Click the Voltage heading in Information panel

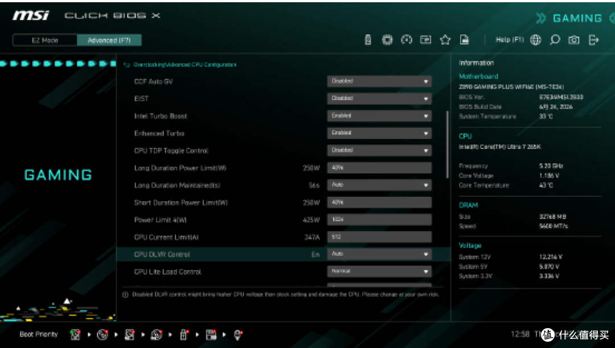point(470,246)
